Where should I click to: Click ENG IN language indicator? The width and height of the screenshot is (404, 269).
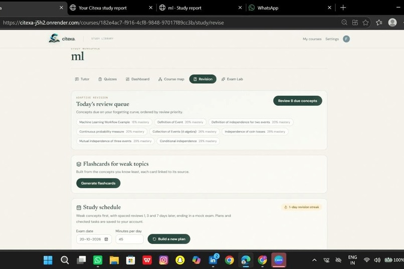[x=352, y=260]
